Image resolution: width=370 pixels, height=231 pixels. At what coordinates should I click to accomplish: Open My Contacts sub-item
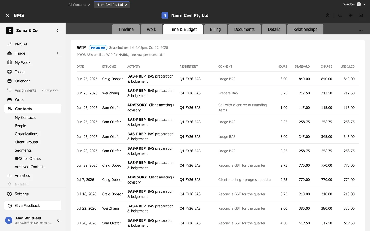click(25, 118)
